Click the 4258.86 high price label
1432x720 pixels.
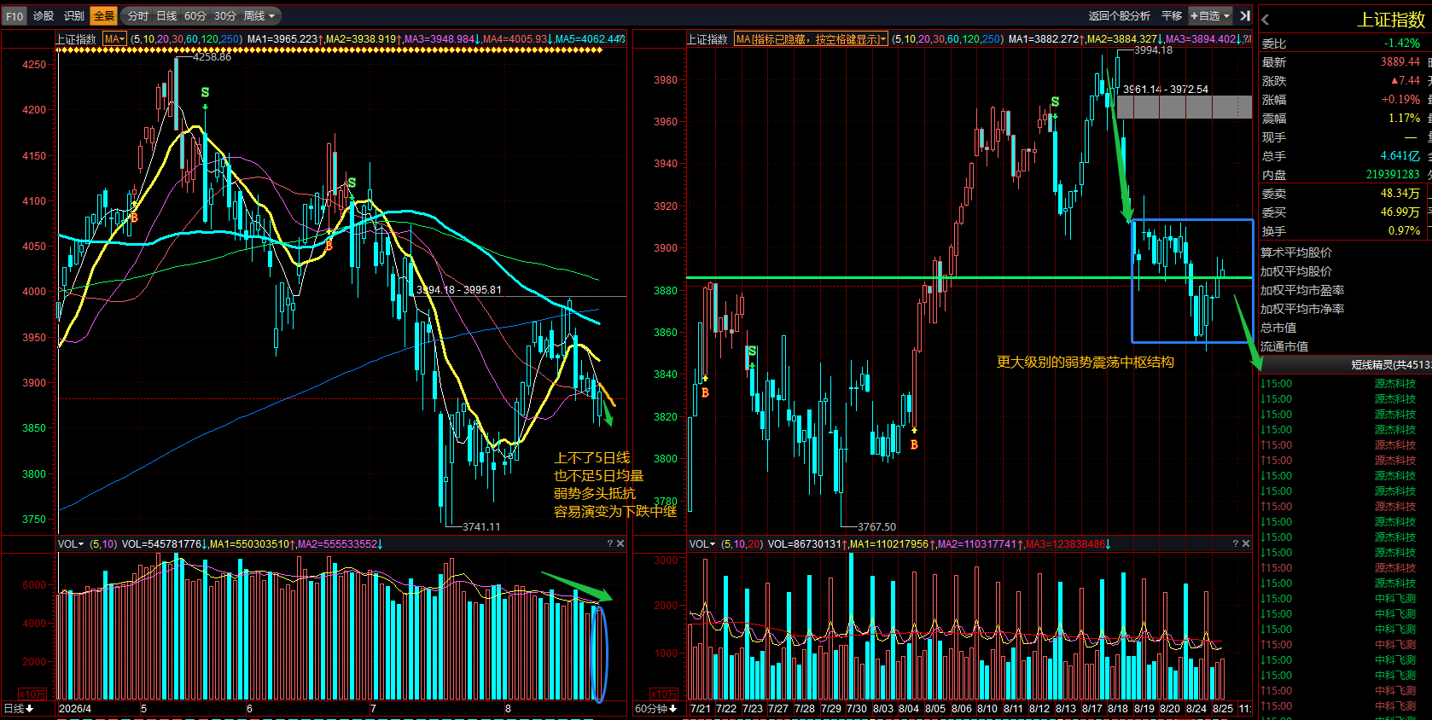[x=212, y=57]
